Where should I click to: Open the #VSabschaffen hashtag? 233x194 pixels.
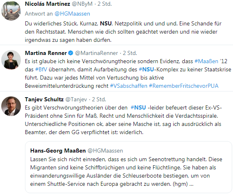tap(129, 86)
